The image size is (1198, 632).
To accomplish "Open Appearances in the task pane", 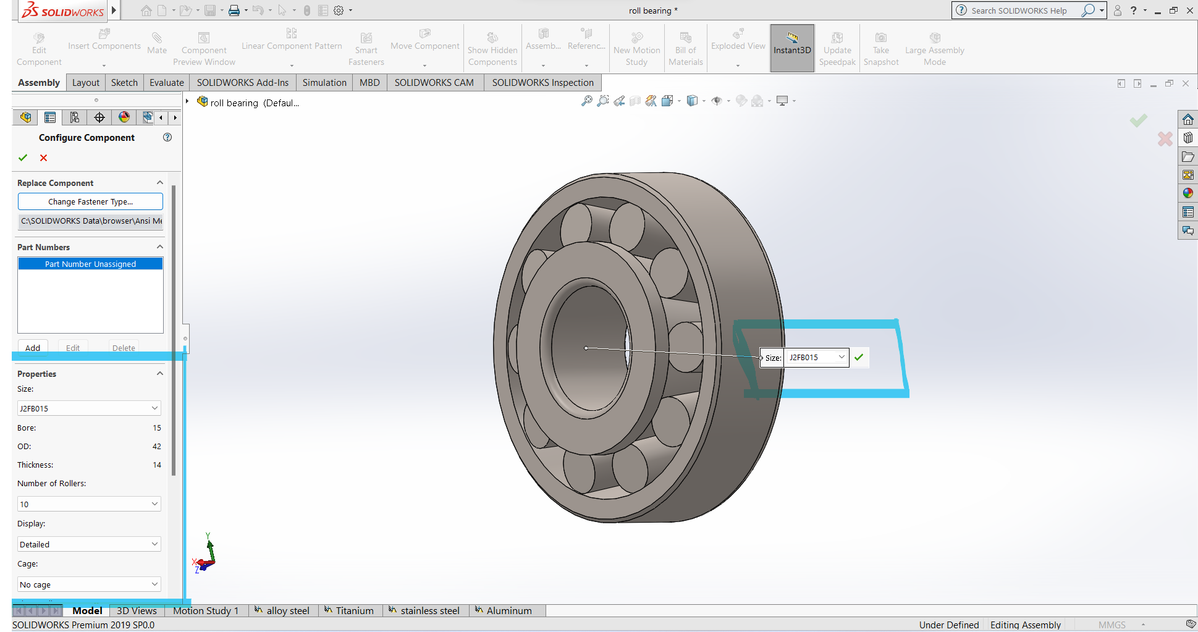I will pyautogui.click(x=1187, y=193).
